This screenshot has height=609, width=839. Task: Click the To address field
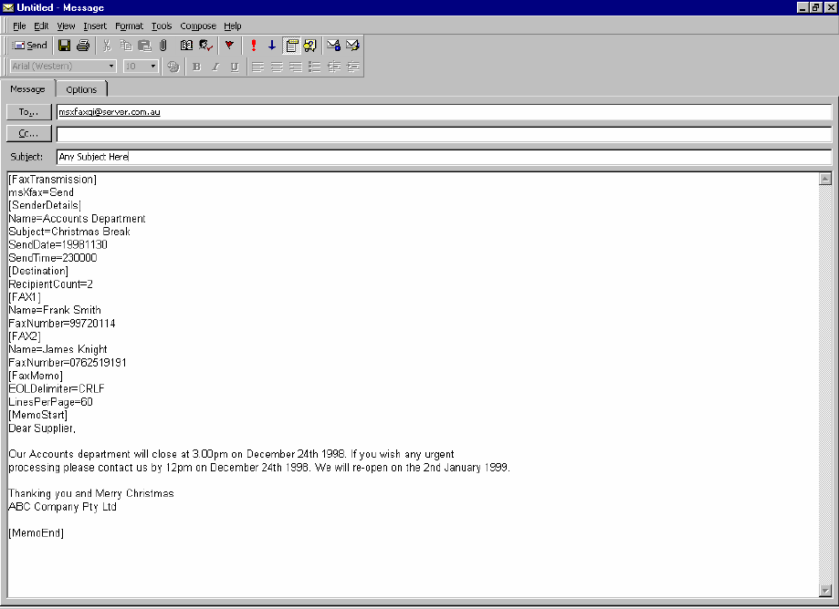point(444,112)
